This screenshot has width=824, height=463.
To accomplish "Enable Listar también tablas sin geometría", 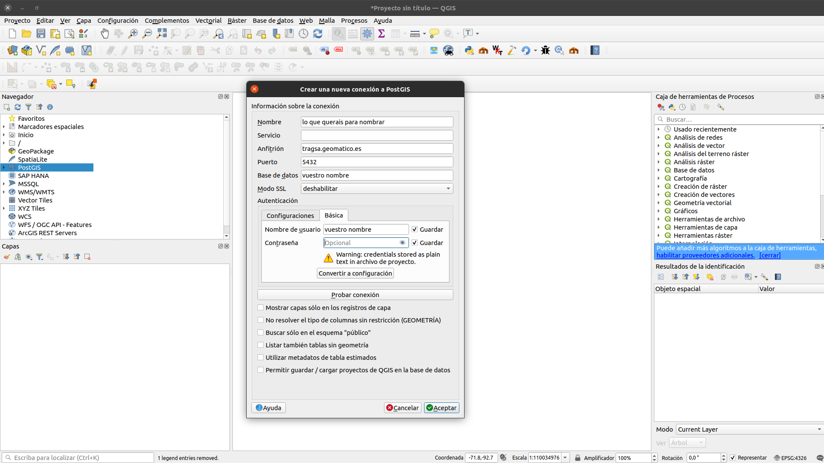I will click(260, 345).
